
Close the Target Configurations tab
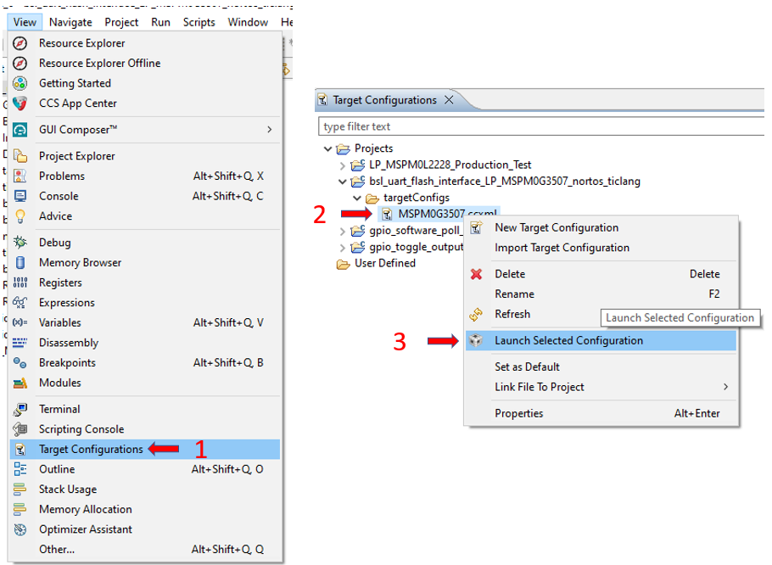coord(450,100)
